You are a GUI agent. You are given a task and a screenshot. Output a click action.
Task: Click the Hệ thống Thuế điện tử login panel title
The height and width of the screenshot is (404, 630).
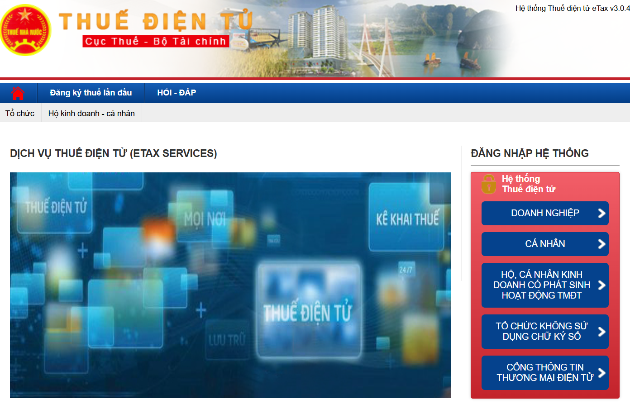(x=528, y=184)
